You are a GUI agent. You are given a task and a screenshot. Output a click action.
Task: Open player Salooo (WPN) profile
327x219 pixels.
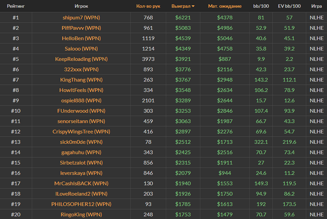click(x=81, y=48)
